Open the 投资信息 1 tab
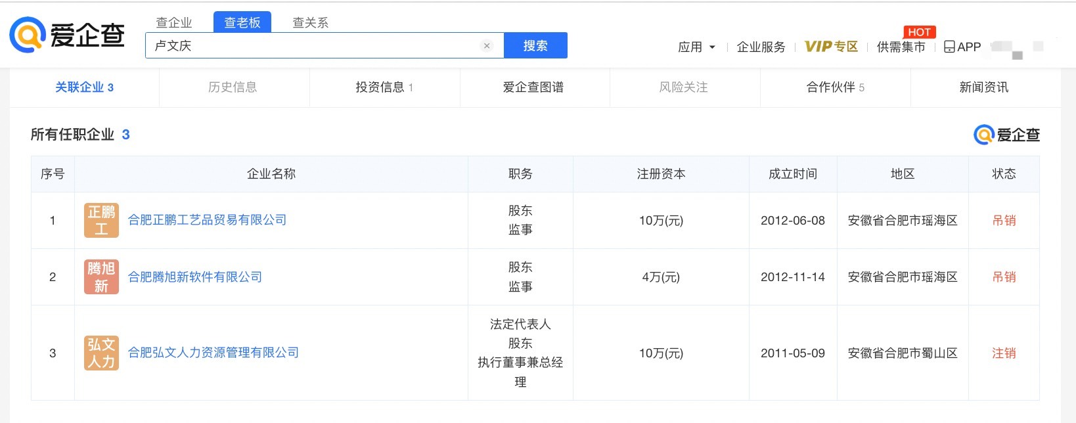 [384, 87]
